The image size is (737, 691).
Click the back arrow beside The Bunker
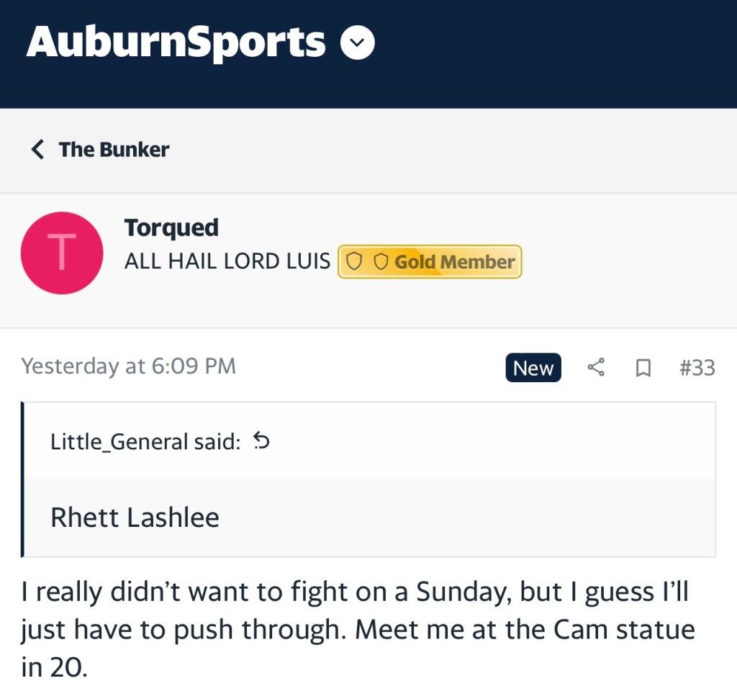pyautogui.click(x=37, y=150)
